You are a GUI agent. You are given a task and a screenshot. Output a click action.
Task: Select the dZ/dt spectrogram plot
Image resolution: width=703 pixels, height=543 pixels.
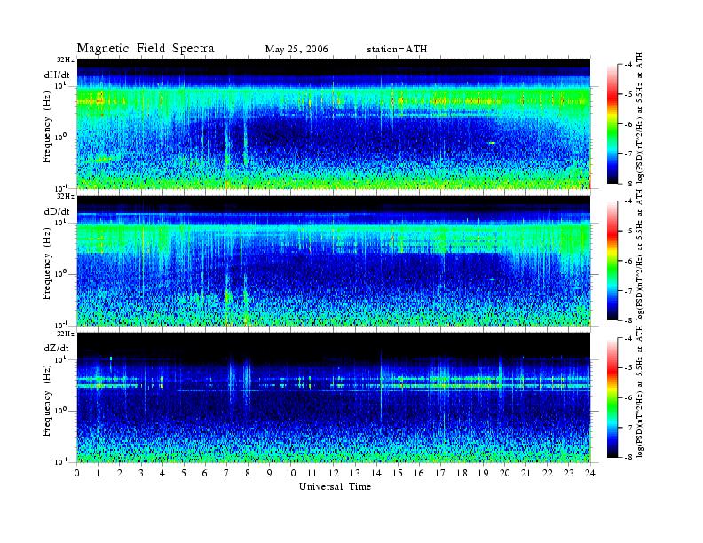tap(334, 397)
